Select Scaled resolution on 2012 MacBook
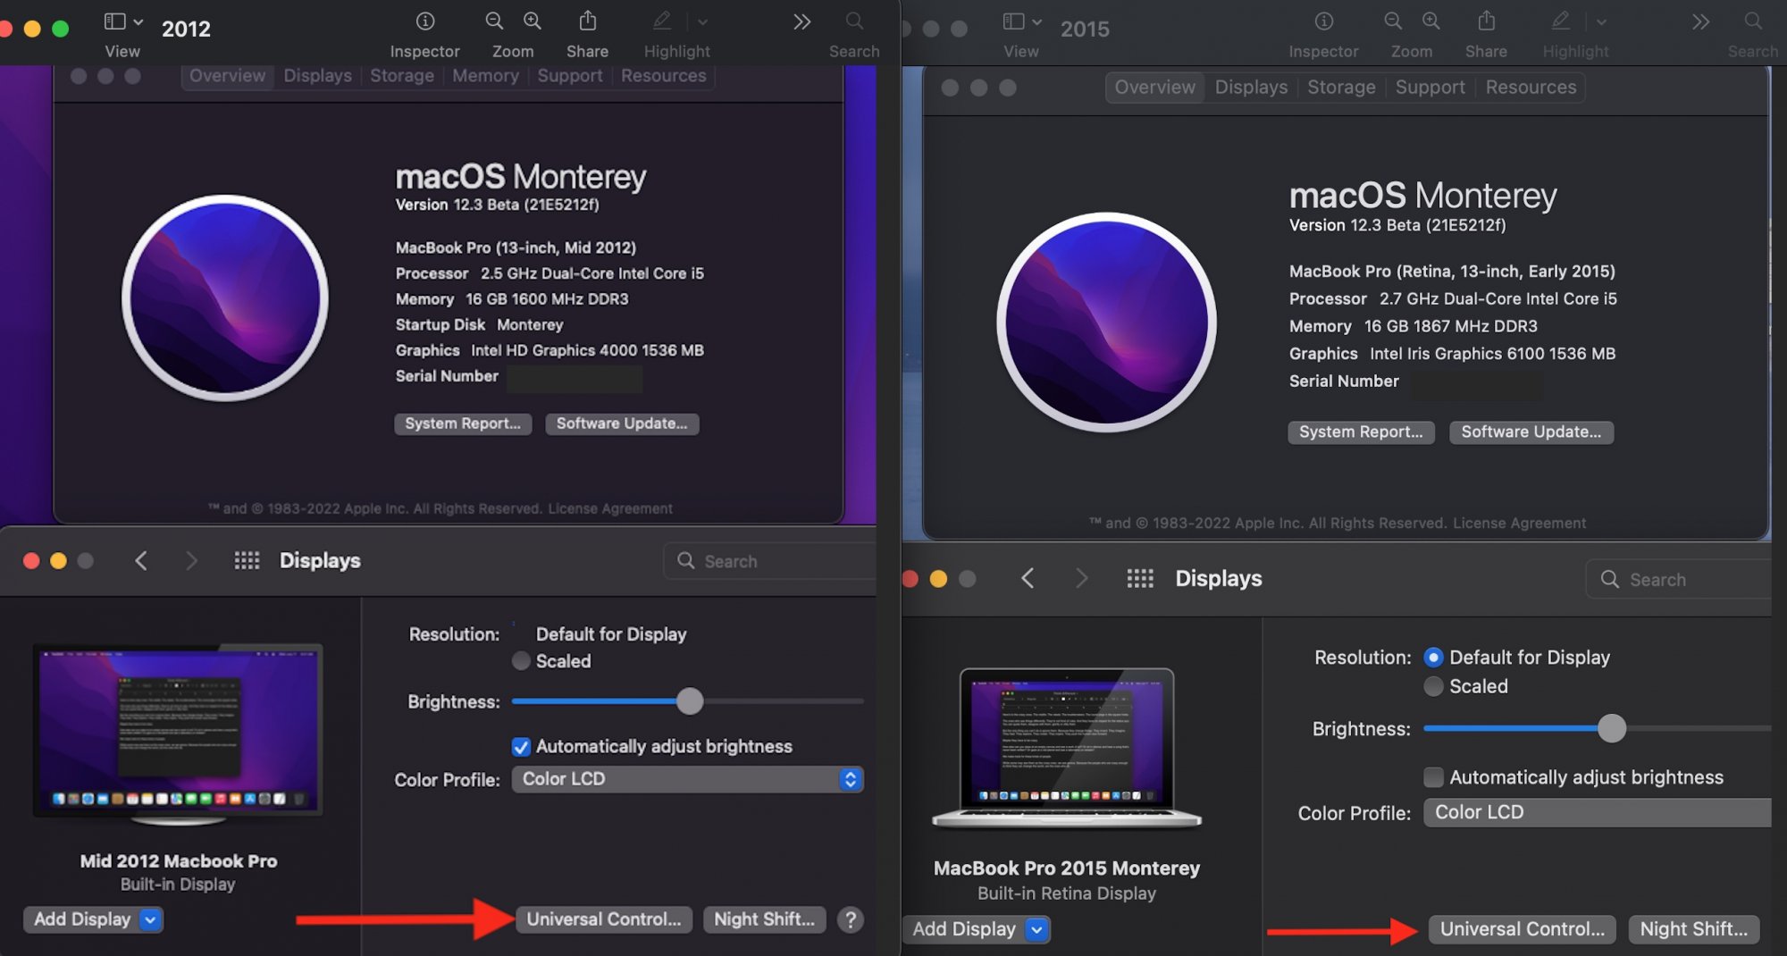 tap(521, 661)
